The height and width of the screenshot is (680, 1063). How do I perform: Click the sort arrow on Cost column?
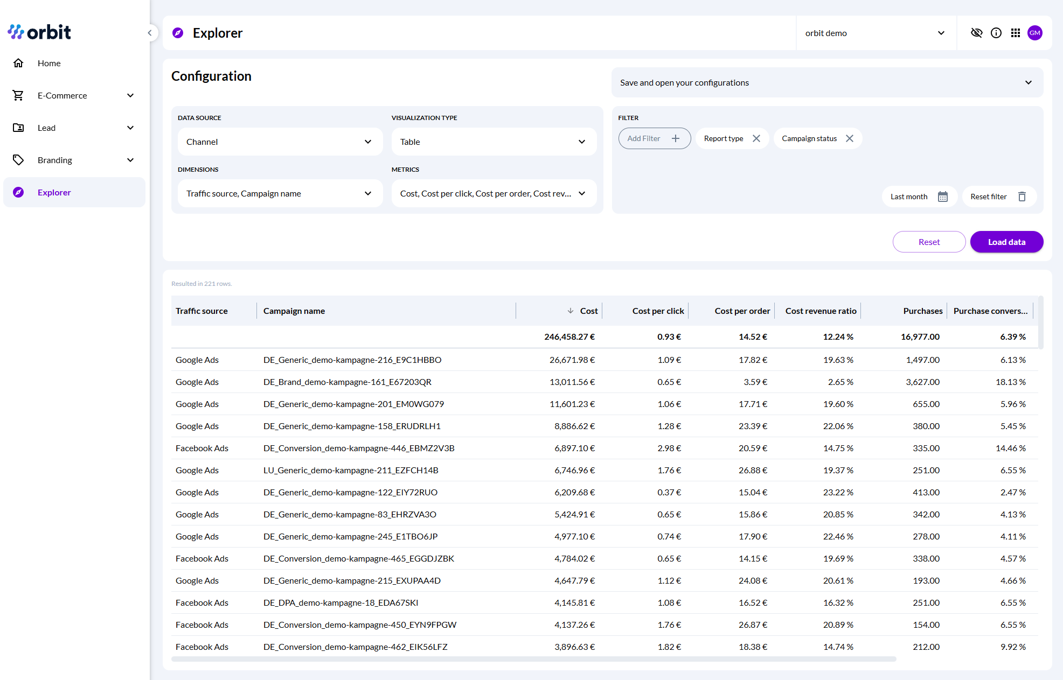571,311
